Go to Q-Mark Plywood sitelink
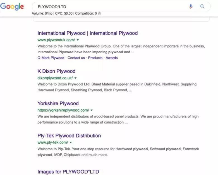The height and width of the screenshot is (175, 218). 51,58
